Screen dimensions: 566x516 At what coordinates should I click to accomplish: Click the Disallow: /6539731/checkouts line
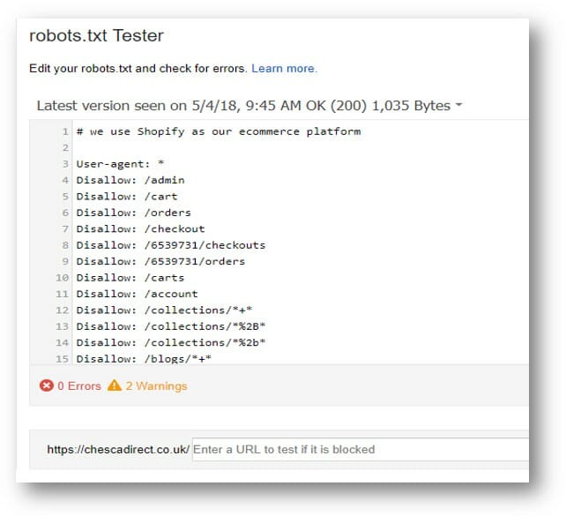(x=171, y=245)
